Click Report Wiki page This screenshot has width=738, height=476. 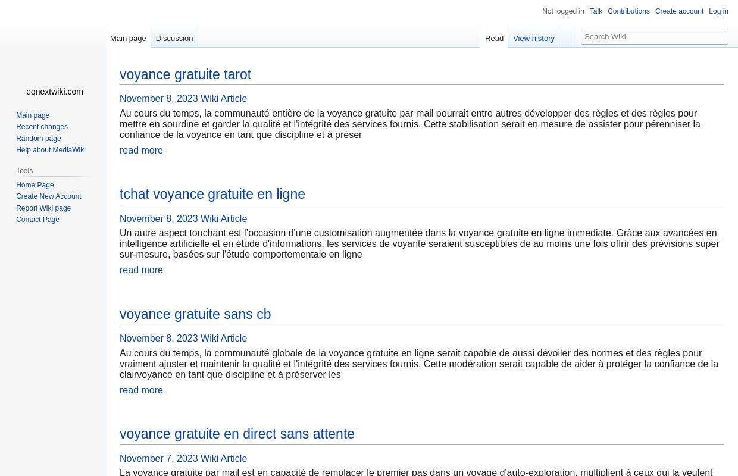[x=43, y=208]
